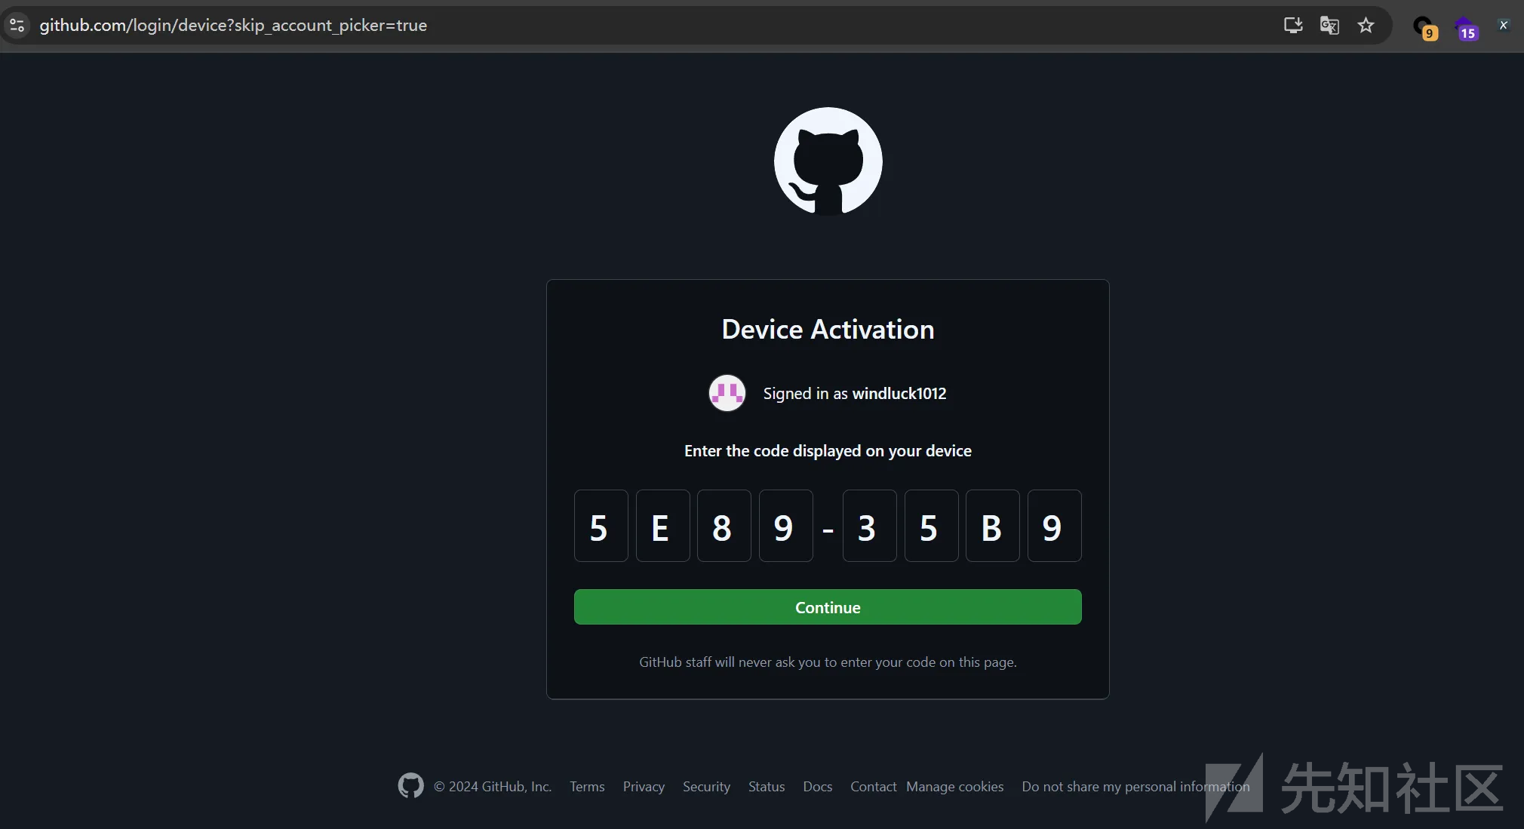This screenshot has height=829, width=1524.
Task: Click the install app icon in address bar
Action: tap(1293, 25)
